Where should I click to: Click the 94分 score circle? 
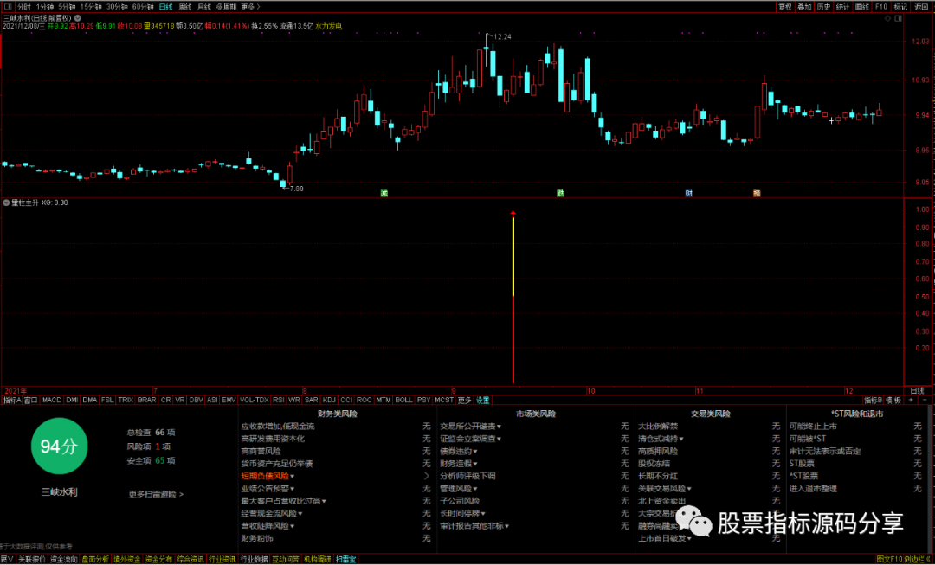[59, 446]
